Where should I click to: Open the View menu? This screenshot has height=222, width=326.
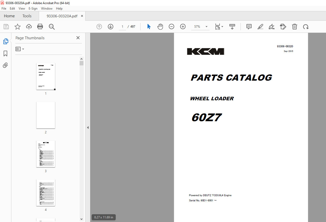pyautogui.click(x=22, y=9)
